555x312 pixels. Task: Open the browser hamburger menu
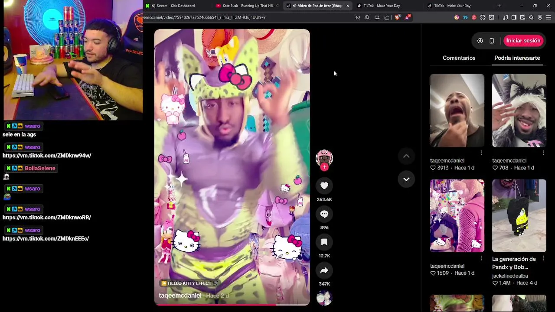548,17
